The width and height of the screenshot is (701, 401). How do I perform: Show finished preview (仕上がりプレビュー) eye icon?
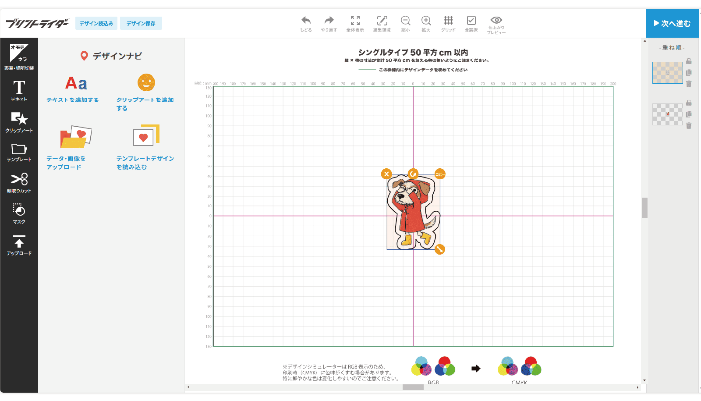click(496, 21)
